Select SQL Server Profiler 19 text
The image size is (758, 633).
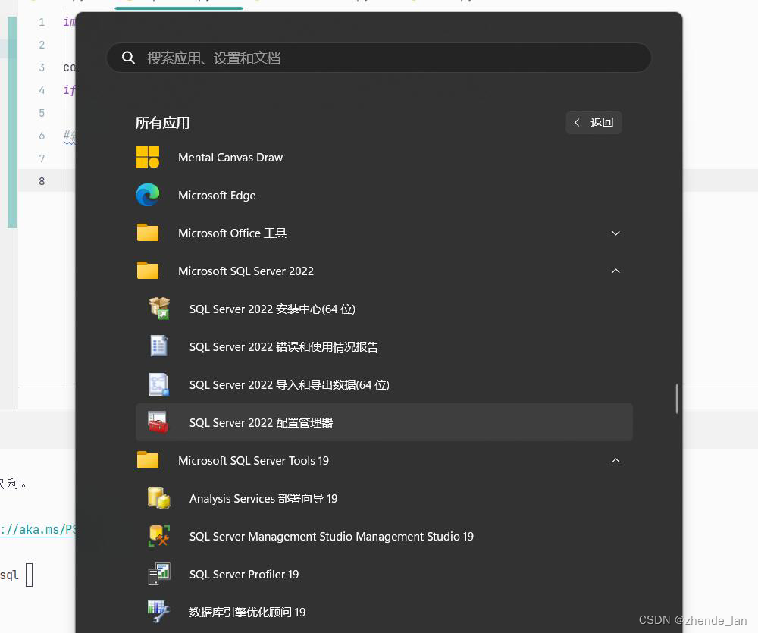pos(244,575)
